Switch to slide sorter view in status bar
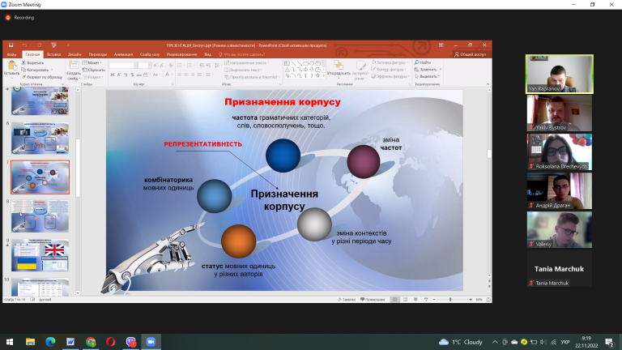 pos(405,300)
